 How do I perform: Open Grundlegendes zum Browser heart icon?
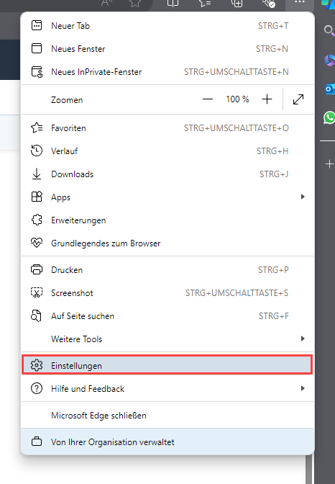[x=167, y=243]
